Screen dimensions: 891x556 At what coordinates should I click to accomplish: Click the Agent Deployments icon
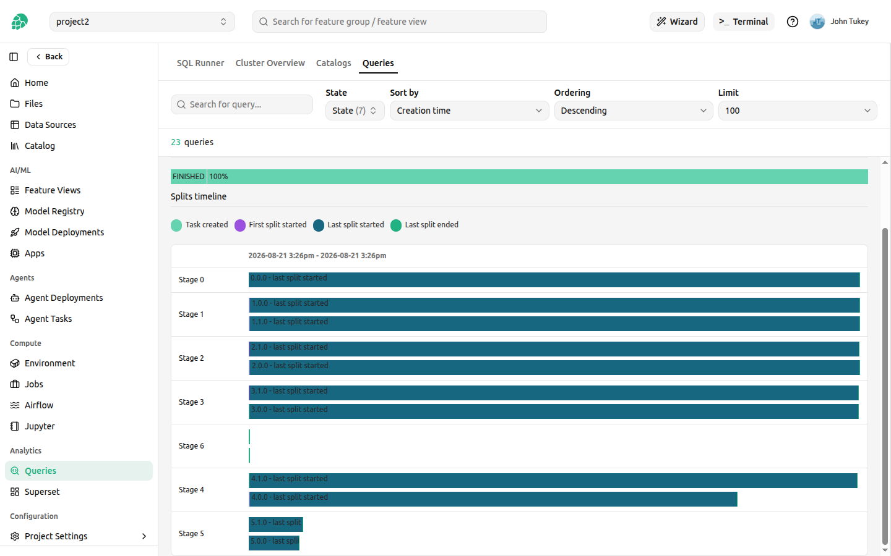pos(15,298)
